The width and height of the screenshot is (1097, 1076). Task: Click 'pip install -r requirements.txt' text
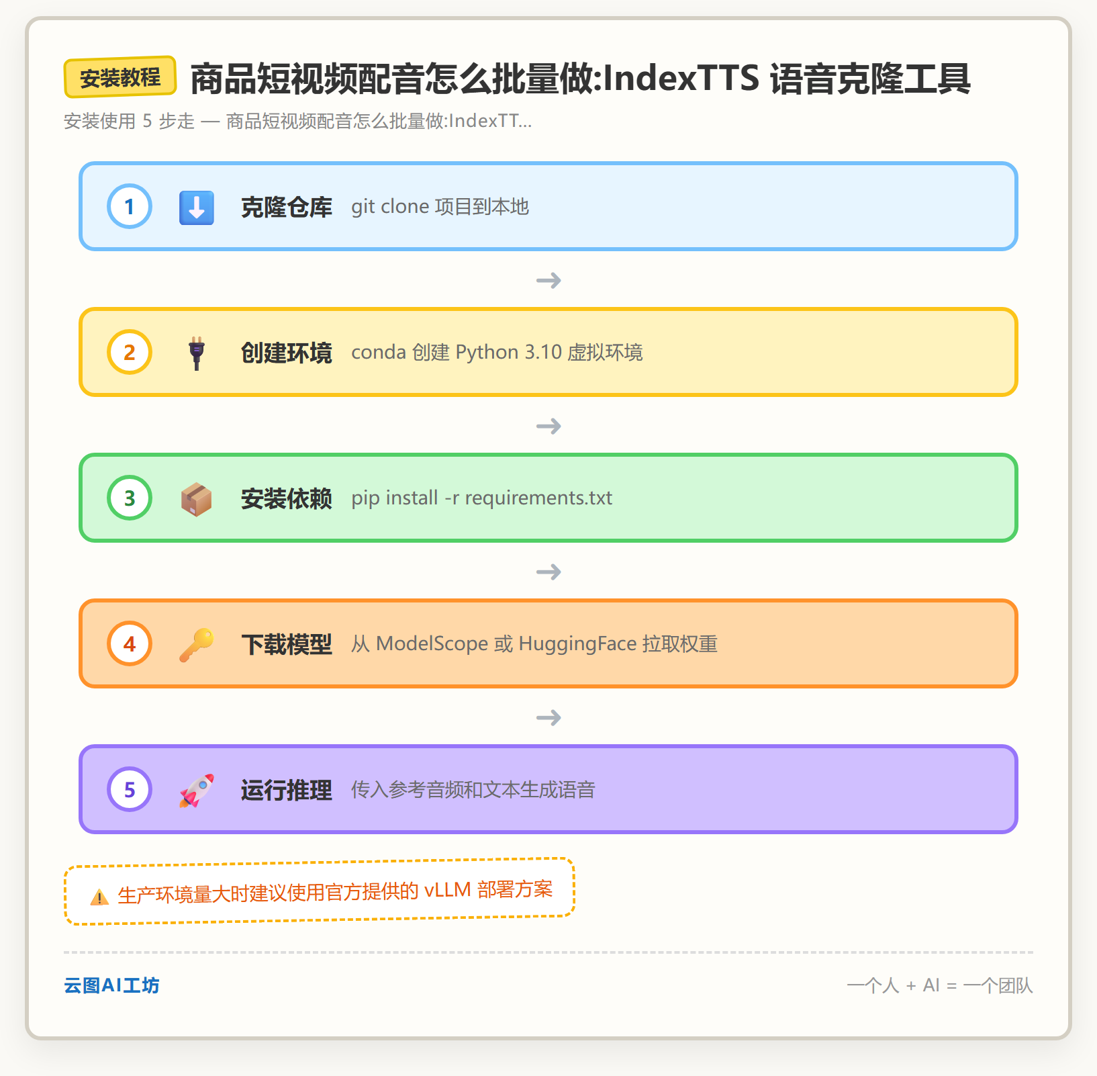482,498
